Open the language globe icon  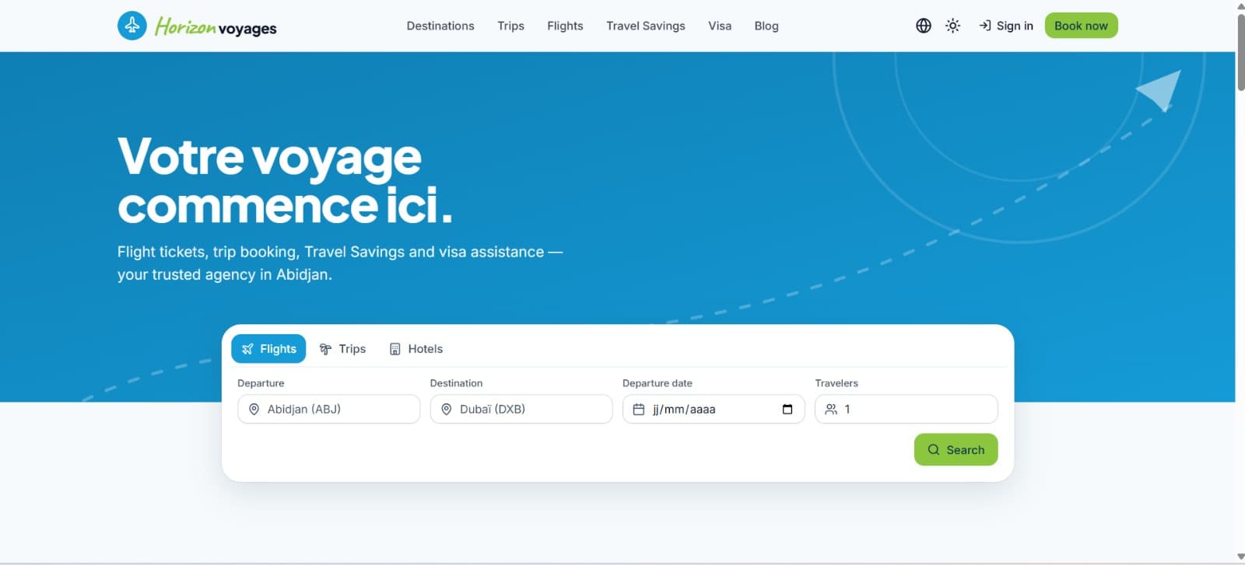tap(924, 26)
